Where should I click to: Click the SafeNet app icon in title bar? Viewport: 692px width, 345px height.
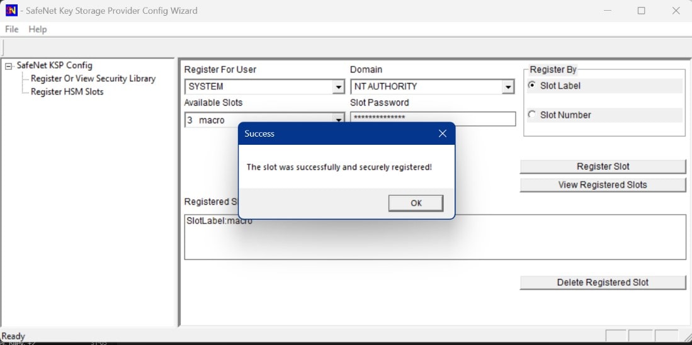pos(11,11)
